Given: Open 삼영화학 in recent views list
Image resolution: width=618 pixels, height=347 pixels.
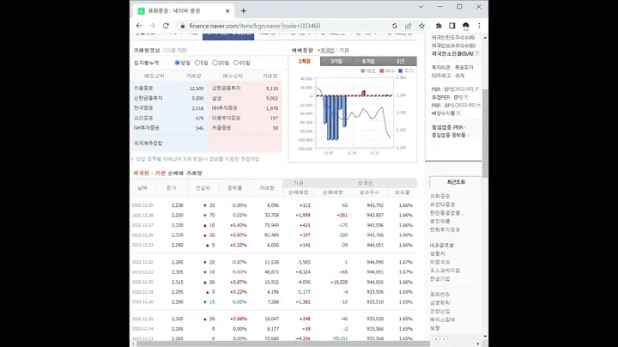Looking at the screenshot, I should 439,303.
